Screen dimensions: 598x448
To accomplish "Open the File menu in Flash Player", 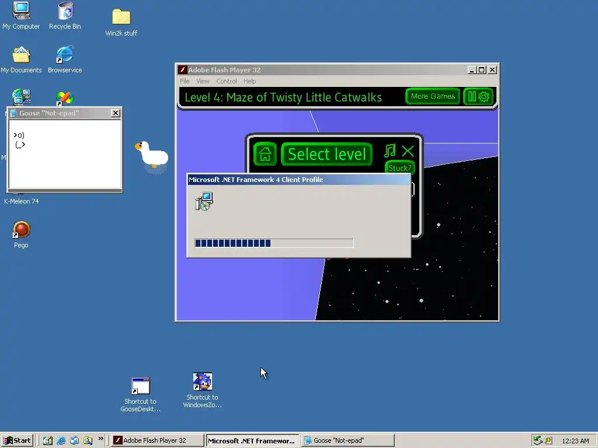I will pos(185,81).
